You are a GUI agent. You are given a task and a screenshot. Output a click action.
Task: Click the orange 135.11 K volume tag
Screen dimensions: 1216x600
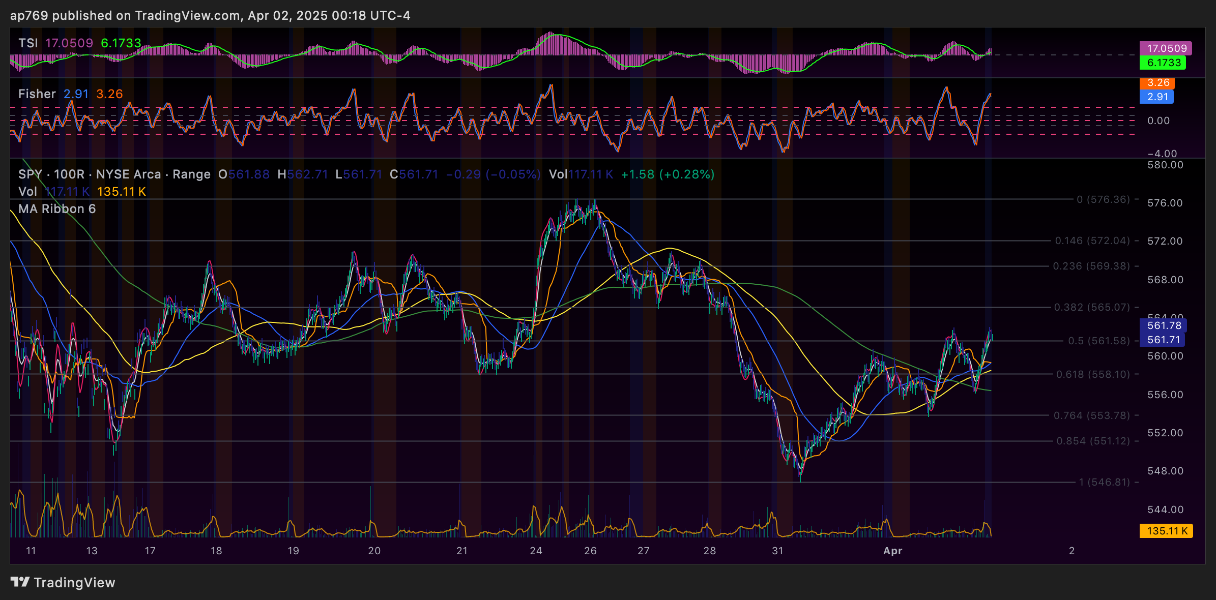click(x=1166, y=531)
